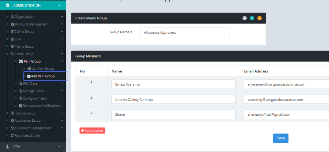
Task: Collapse the Peril Group submenu arrow
Action: tap(62, 62)
